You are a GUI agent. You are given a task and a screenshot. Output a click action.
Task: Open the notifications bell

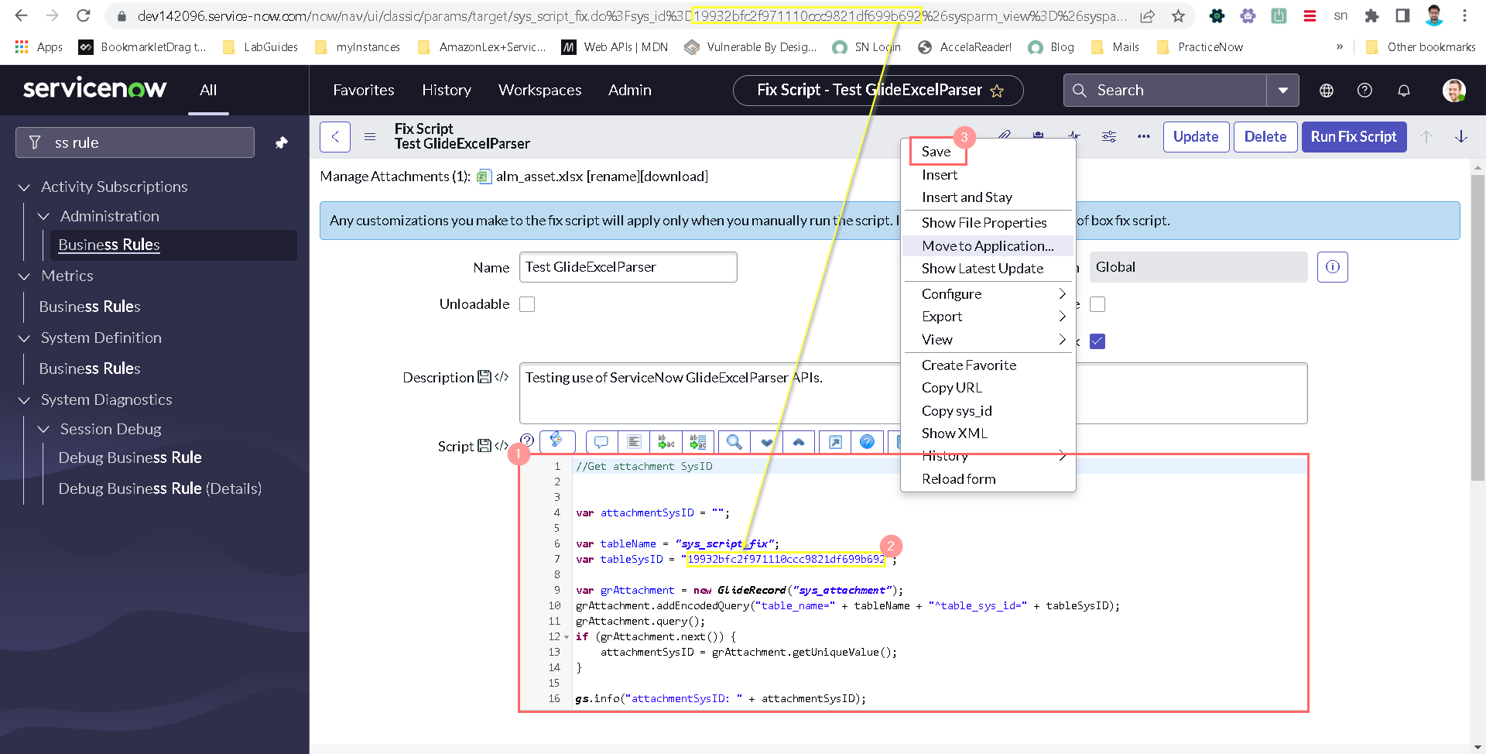coord(1404,91)
